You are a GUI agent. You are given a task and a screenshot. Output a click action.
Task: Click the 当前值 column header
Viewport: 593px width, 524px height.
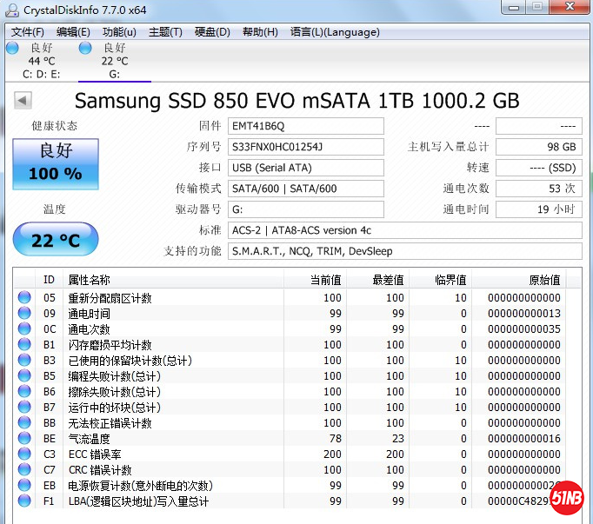315,280
